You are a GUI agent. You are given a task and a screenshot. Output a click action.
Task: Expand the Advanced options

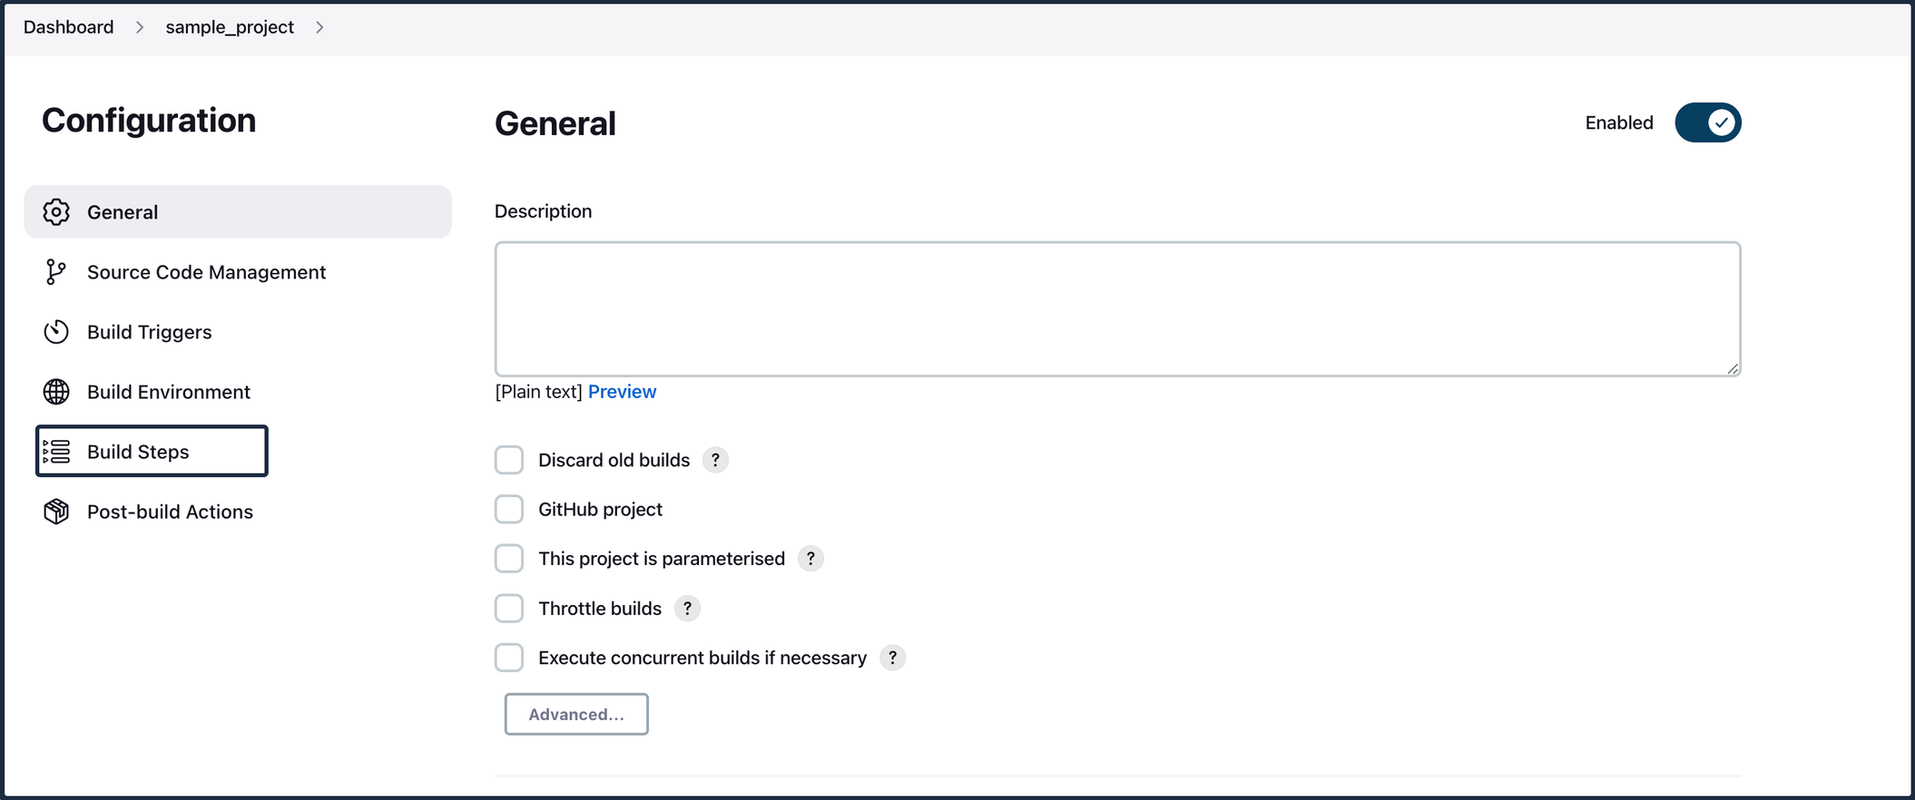[x=575, y=714]
